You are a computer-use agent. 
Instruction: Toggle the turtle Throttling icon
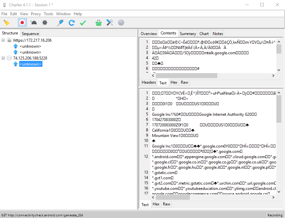pos(34,23)
